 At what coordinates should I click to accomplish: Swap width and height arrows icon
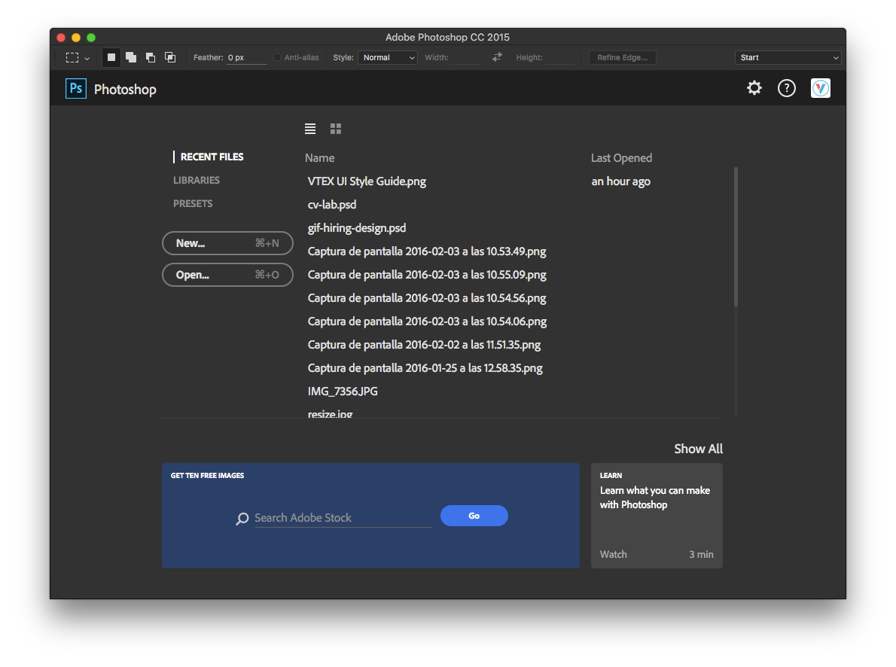pos(497,56)
